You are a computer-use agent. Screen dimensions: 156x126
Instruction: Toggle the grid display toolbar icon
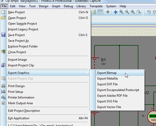(100, 12)
